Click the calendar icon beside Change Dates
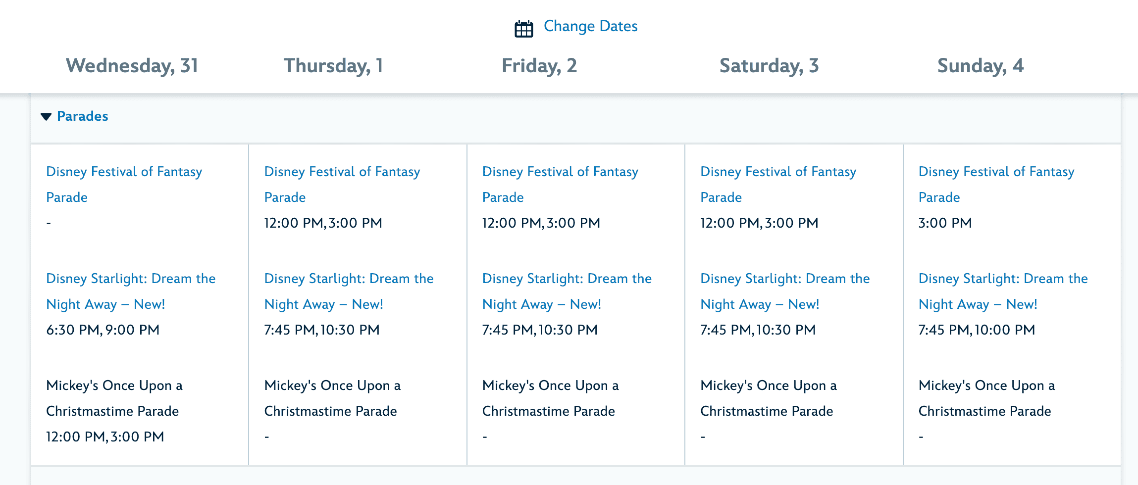The image size is (1138, 485). coord(524,28)
